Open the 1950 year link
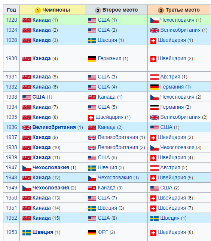 tap(11, 198)
